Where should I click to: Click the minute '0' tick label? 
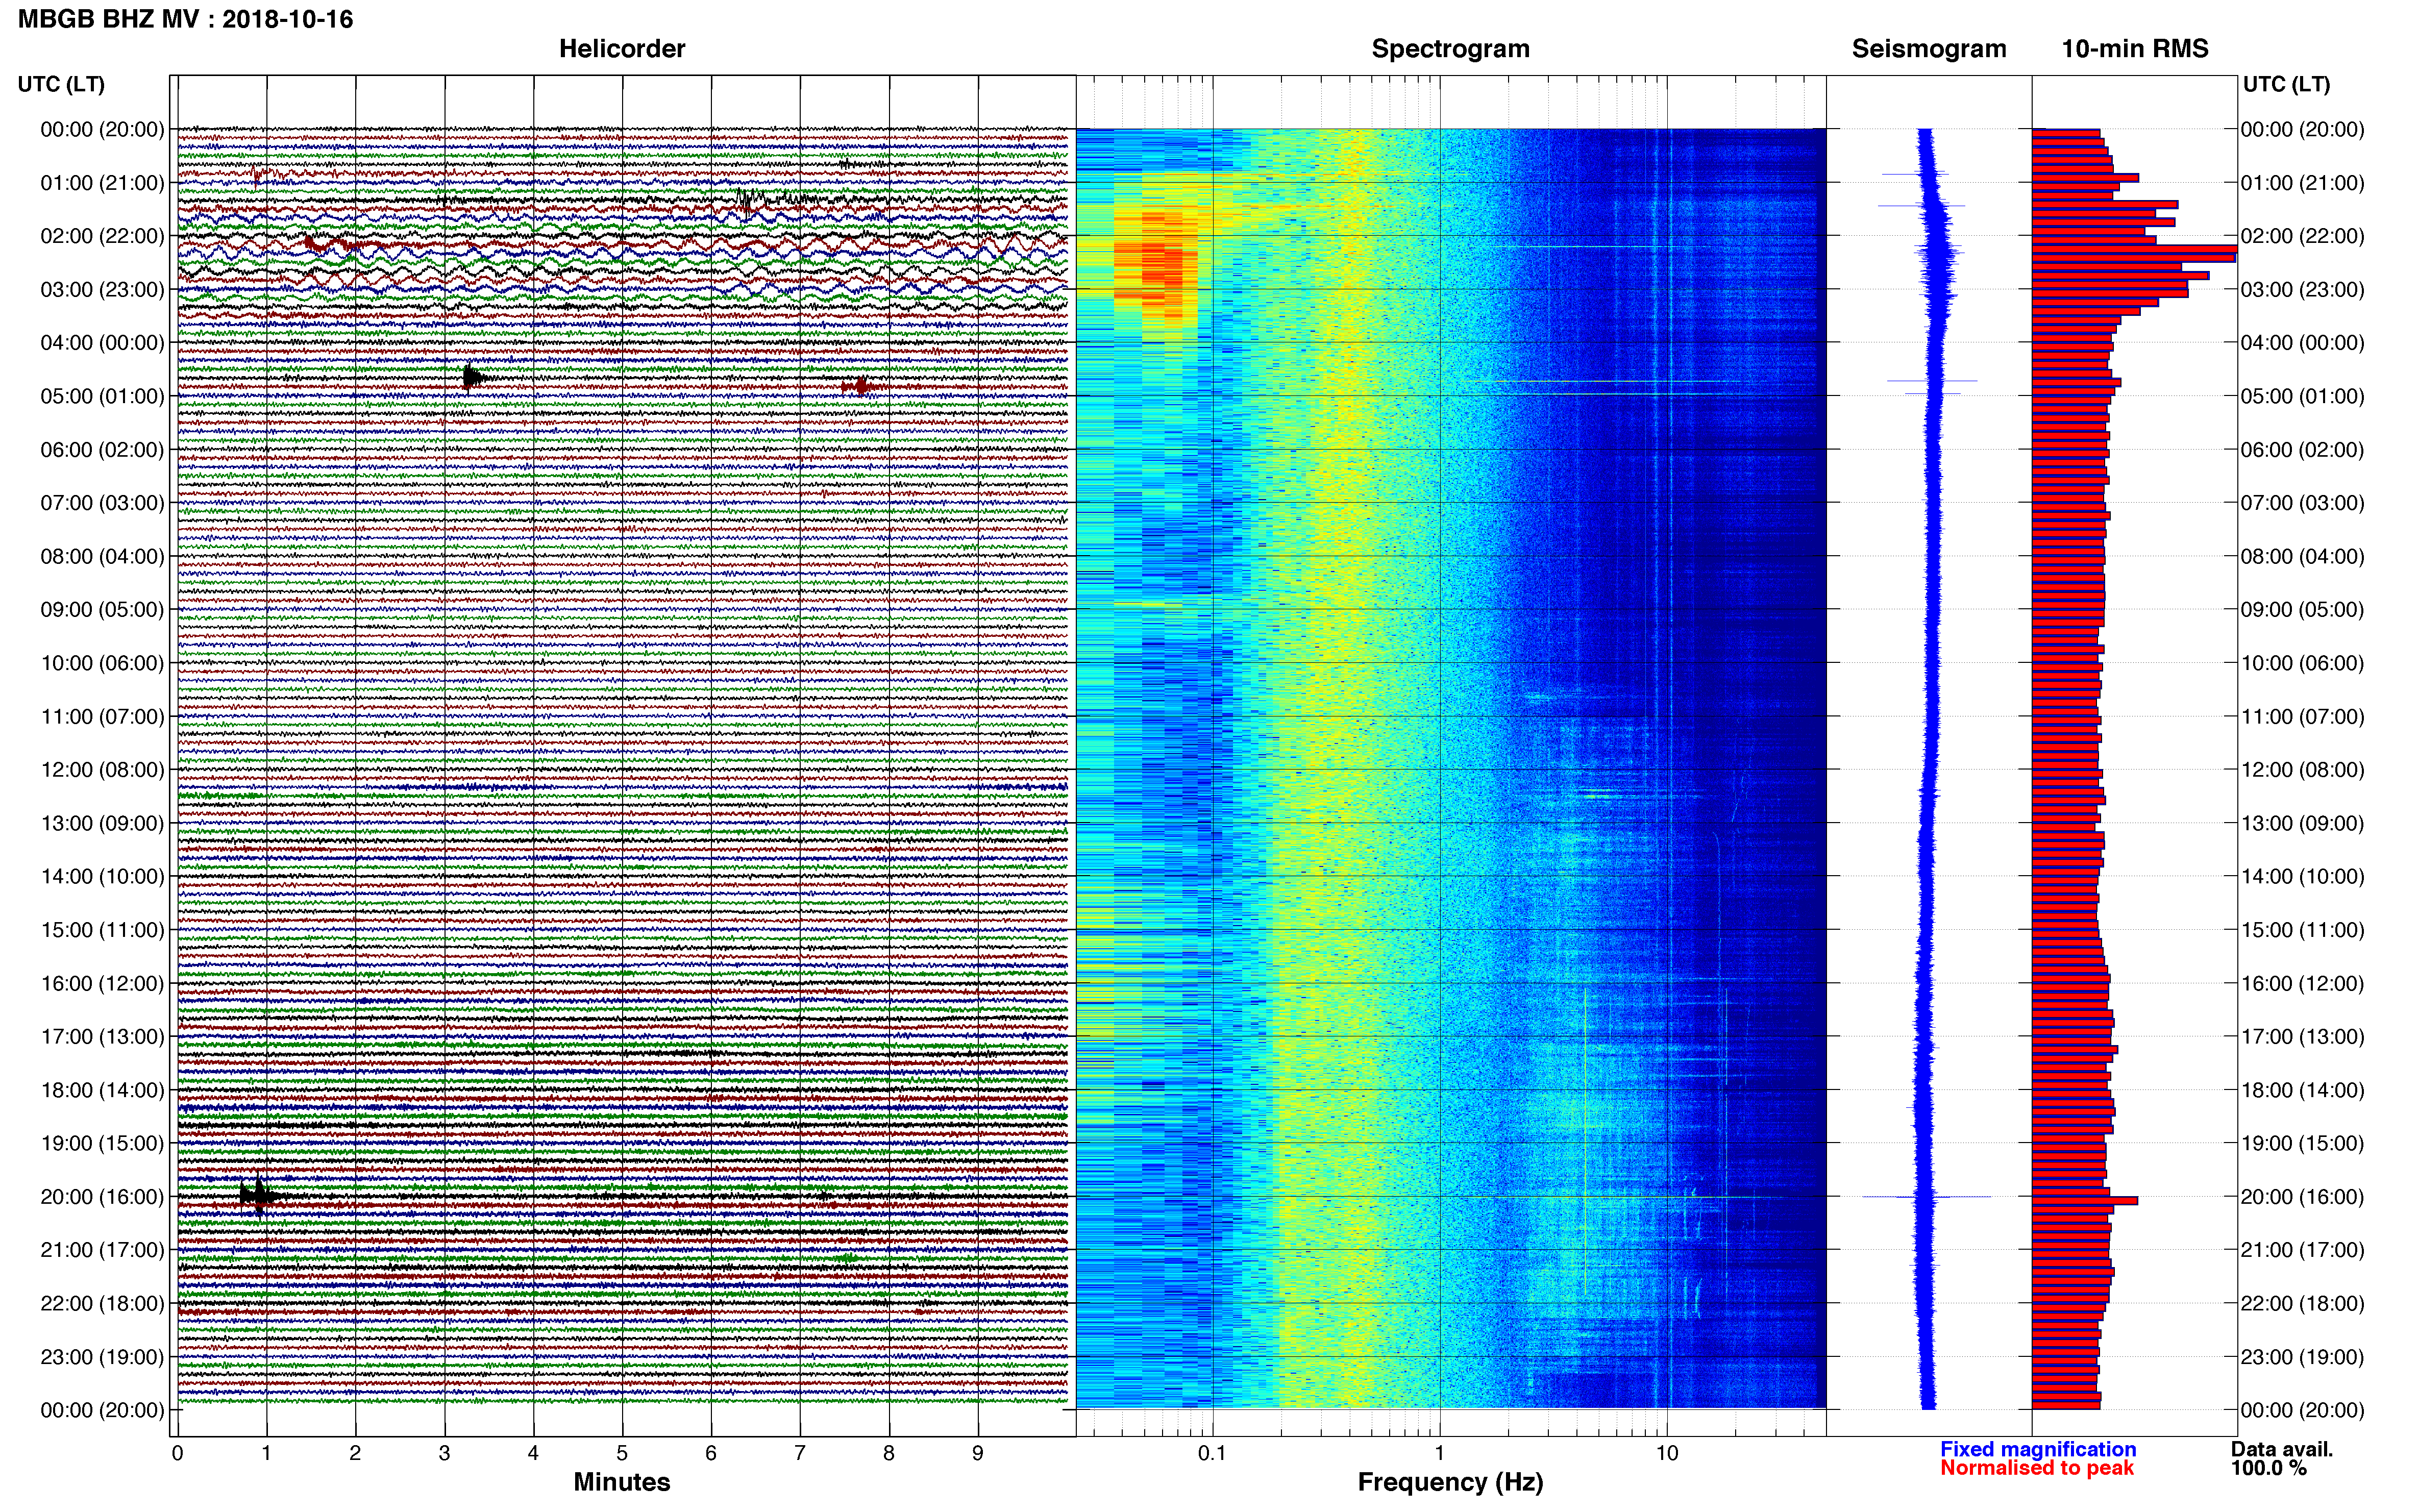177,1453
